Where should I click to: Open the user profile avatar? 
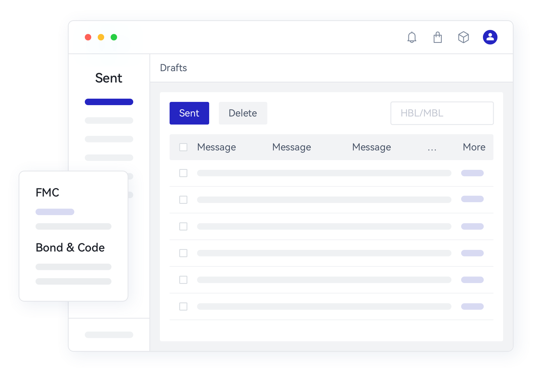coord(490,37)
